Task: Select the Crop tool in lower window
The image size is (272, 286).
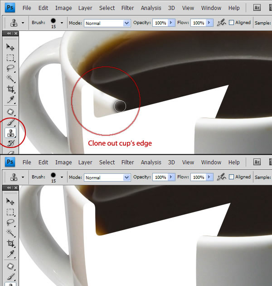Action: tap(10, 243)
